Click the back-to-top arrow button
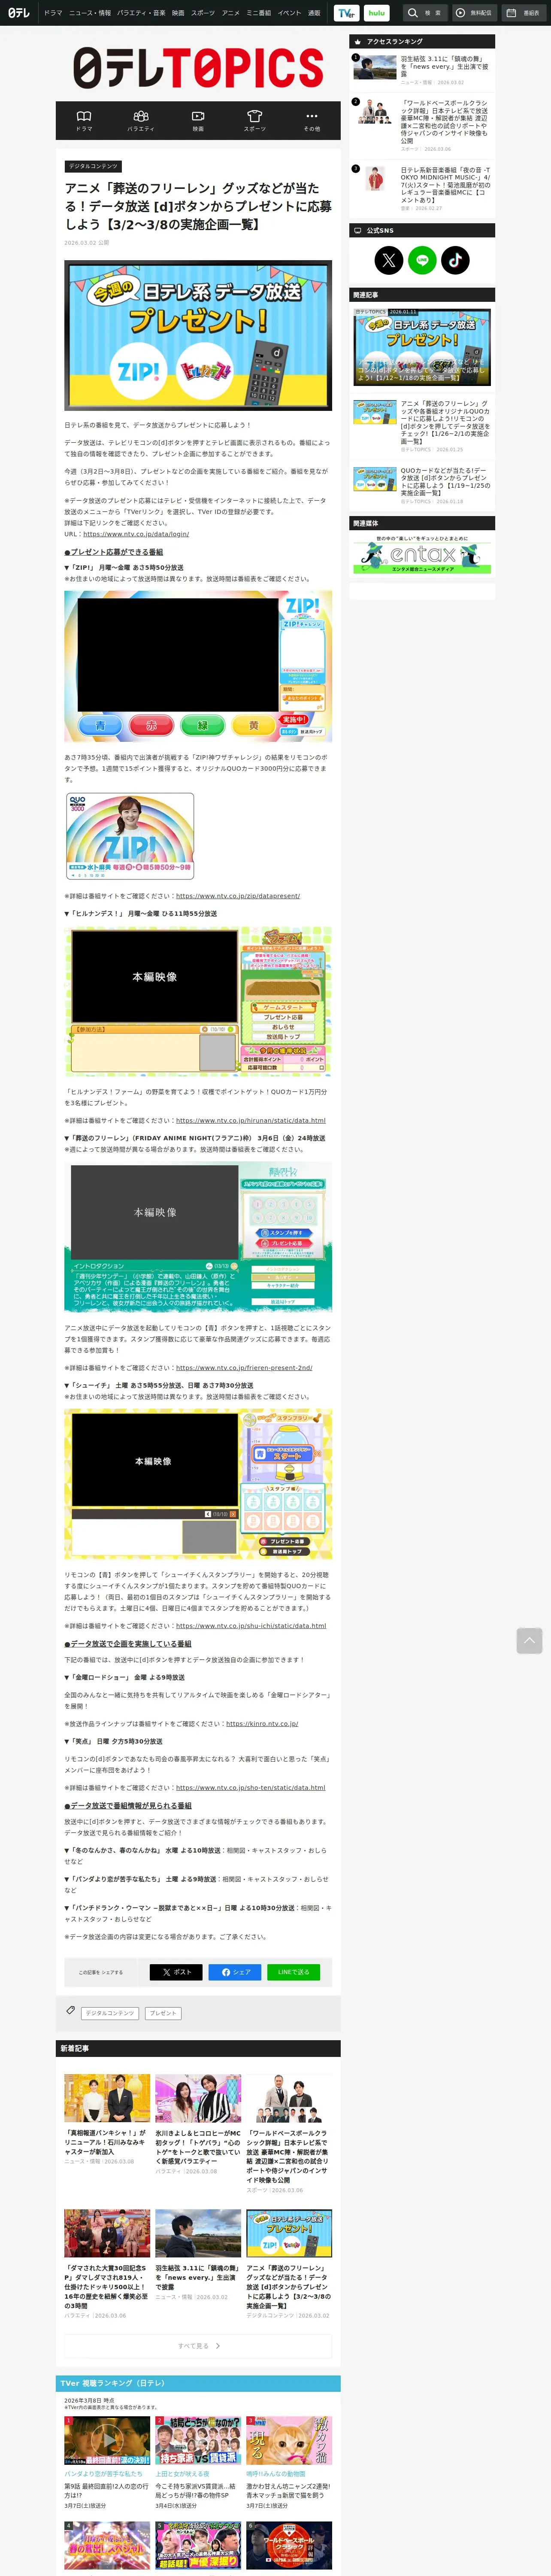This screenshot has height=2576, width=551. point(529,1640)
